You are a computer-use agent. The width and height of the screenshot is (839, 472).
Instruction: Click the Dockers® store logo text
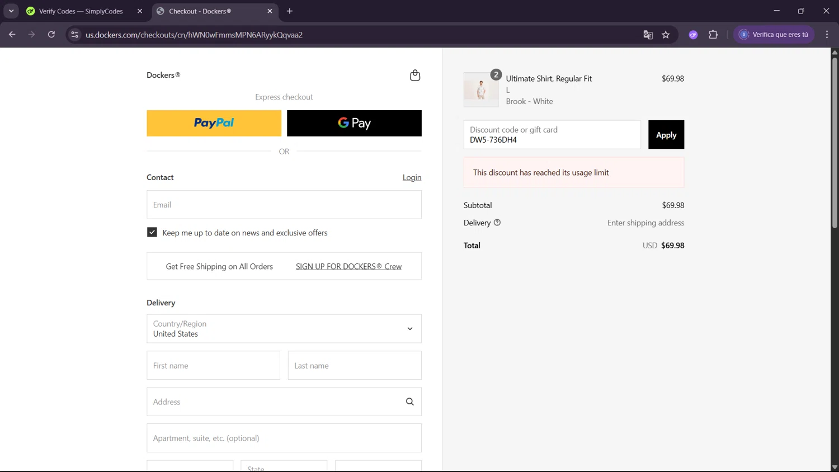click(163, 75)
